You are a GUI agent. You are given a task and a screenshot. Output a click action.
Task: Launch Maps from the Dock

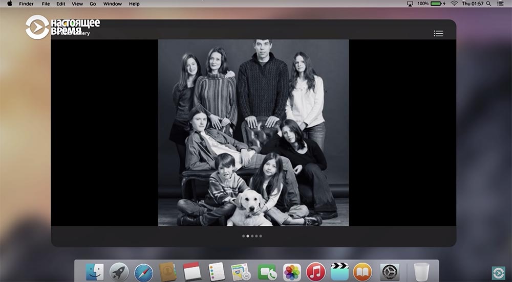(241, 272)
